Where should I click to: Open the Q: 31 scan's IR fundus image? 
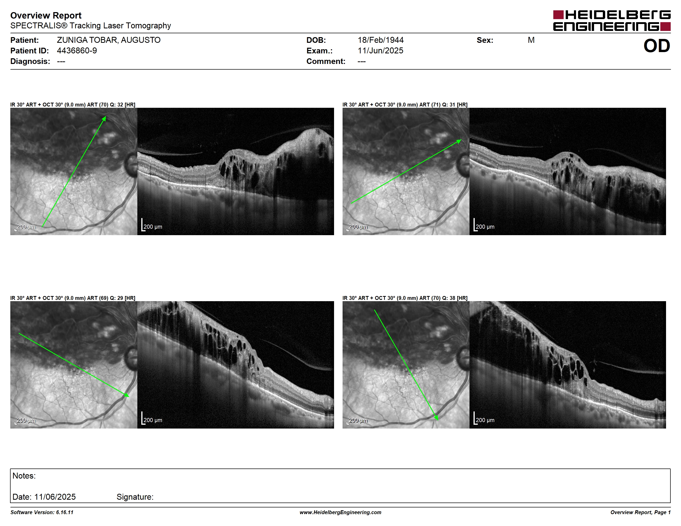pyautogui.click(x=406, y=171)
